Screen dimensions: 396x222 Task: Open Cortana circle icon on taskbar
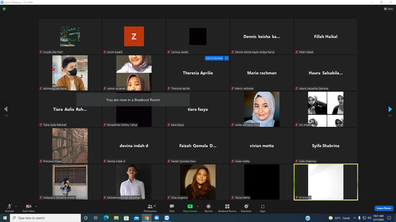85,218
